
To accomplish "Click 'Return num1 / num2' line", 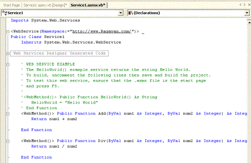I will (54, 146).
